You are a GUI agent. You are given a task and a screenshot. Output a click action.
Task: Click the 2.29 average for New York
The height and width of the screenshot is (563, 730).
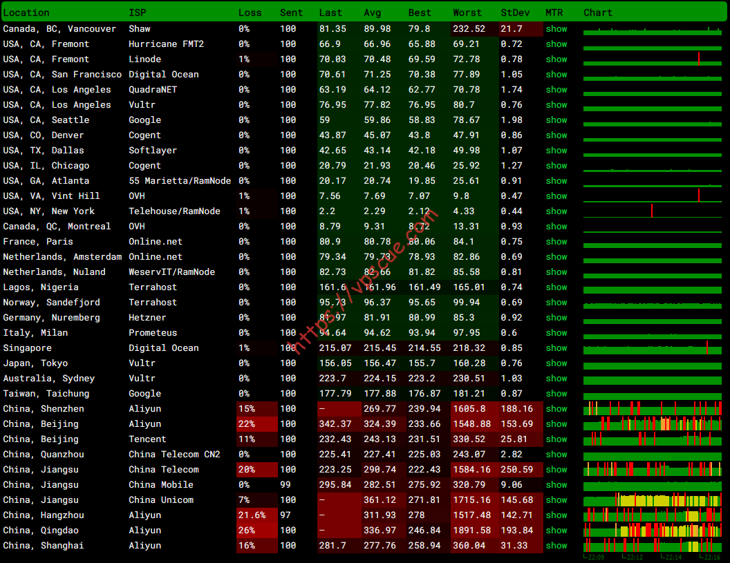(x=374, y=211)
